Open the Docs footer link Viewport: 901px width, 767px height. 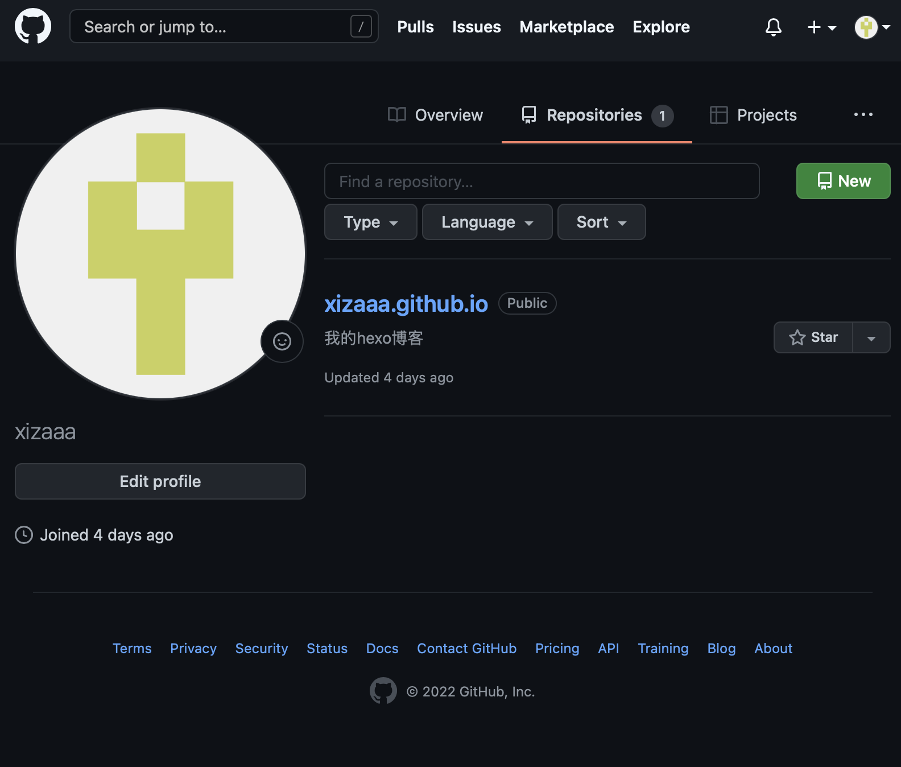tap(382, 648)
